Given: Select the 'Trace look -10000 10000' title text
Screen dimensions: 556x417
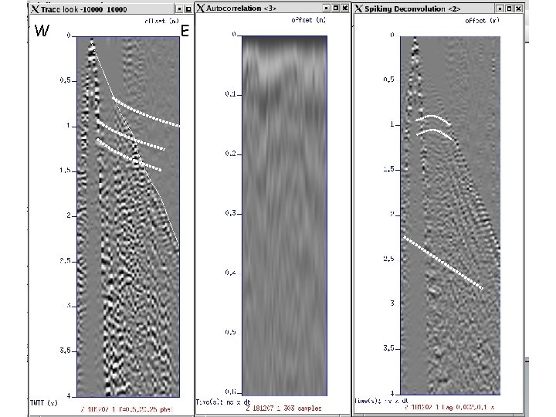Looking at the screenshot, I should coord(83,9).
